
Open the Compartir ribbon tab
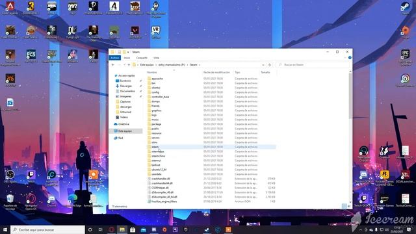pos(142,58)
